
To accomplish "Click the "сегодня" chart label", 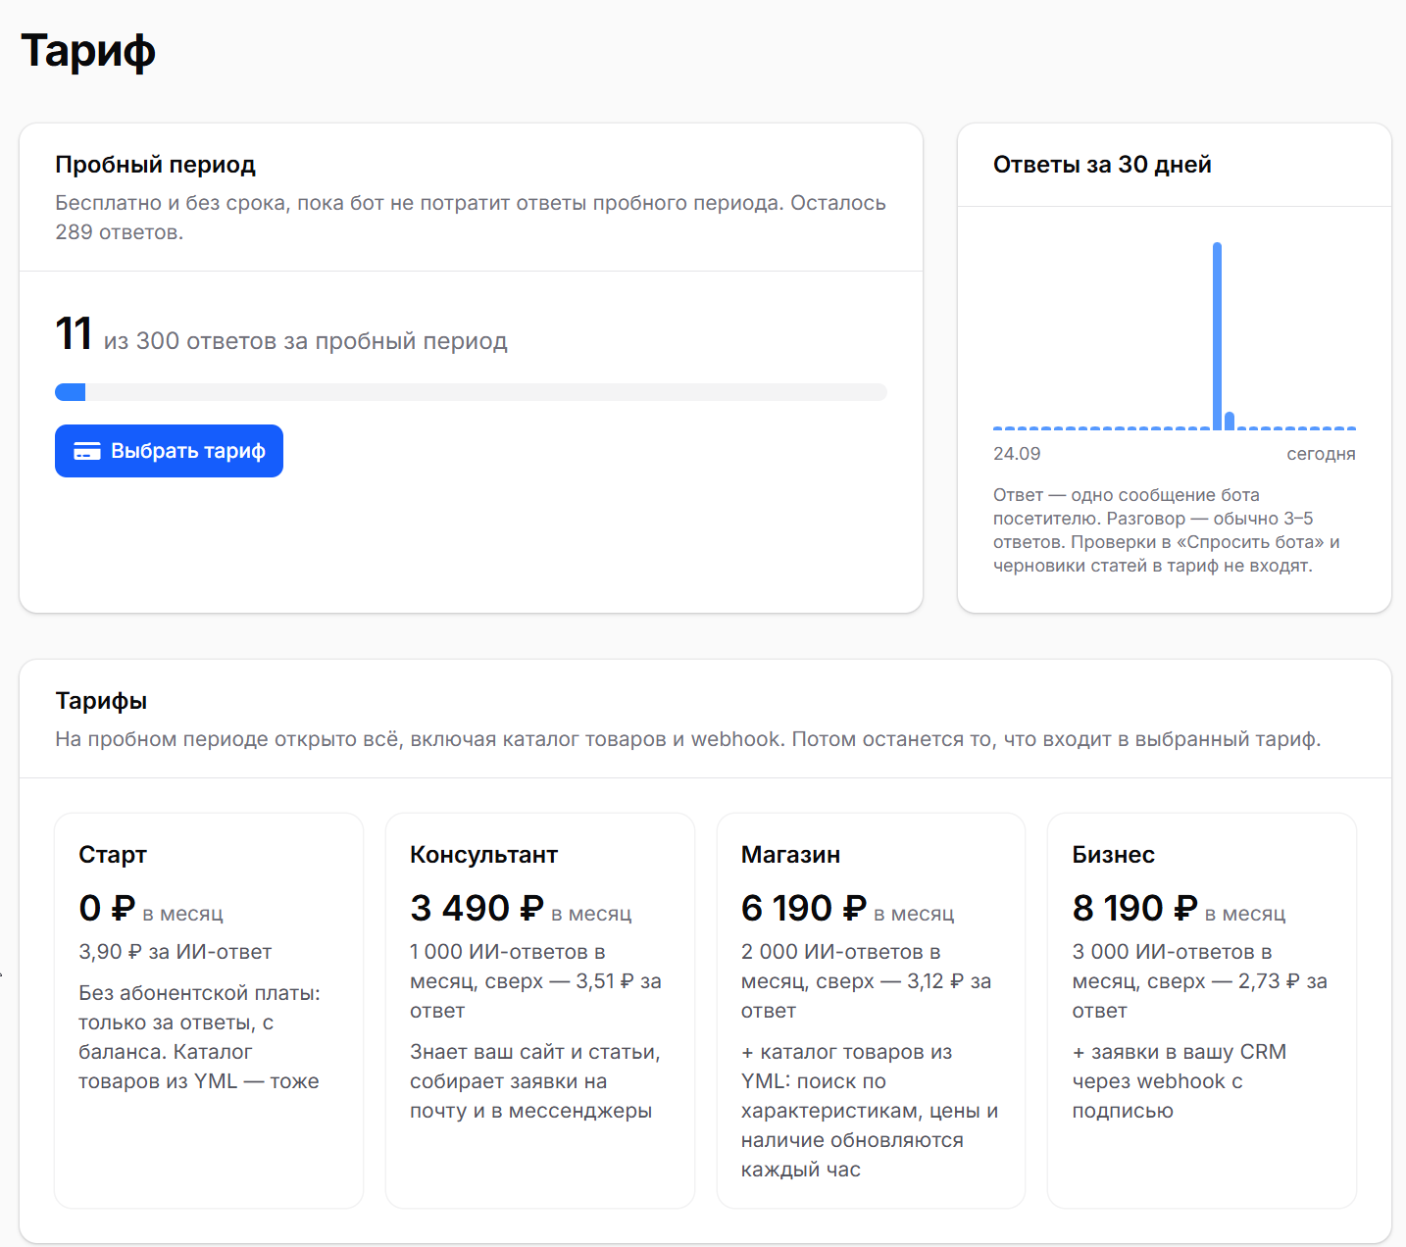I will [x=1321, y=454].
